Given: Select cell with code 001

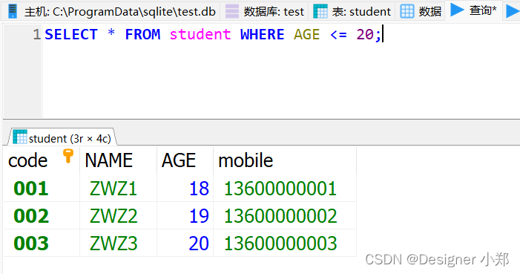Looking at the screenshot, I should [x=42, y=189].
